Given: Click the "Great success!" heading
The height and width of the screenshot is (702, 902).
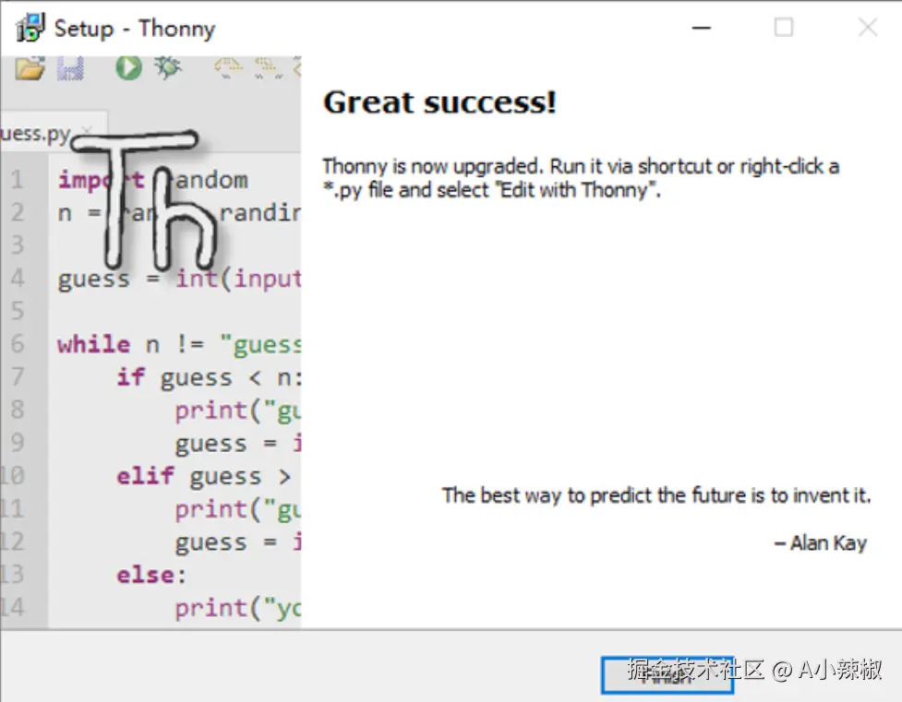Looking at the screenshot, I should pyautogui.click(x=440, y=103).
